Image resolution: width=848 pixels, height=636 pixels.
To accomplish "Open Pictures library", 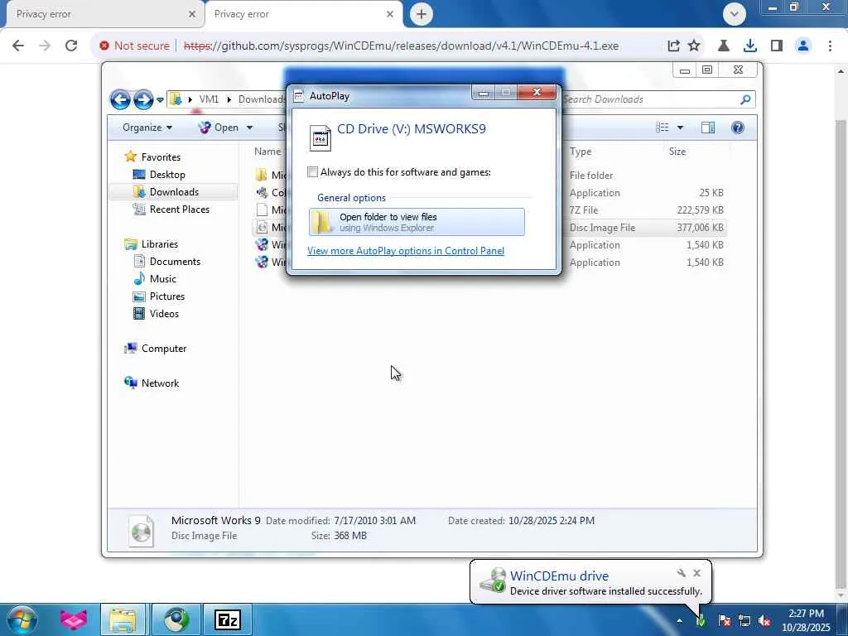I will coord(166,296).
